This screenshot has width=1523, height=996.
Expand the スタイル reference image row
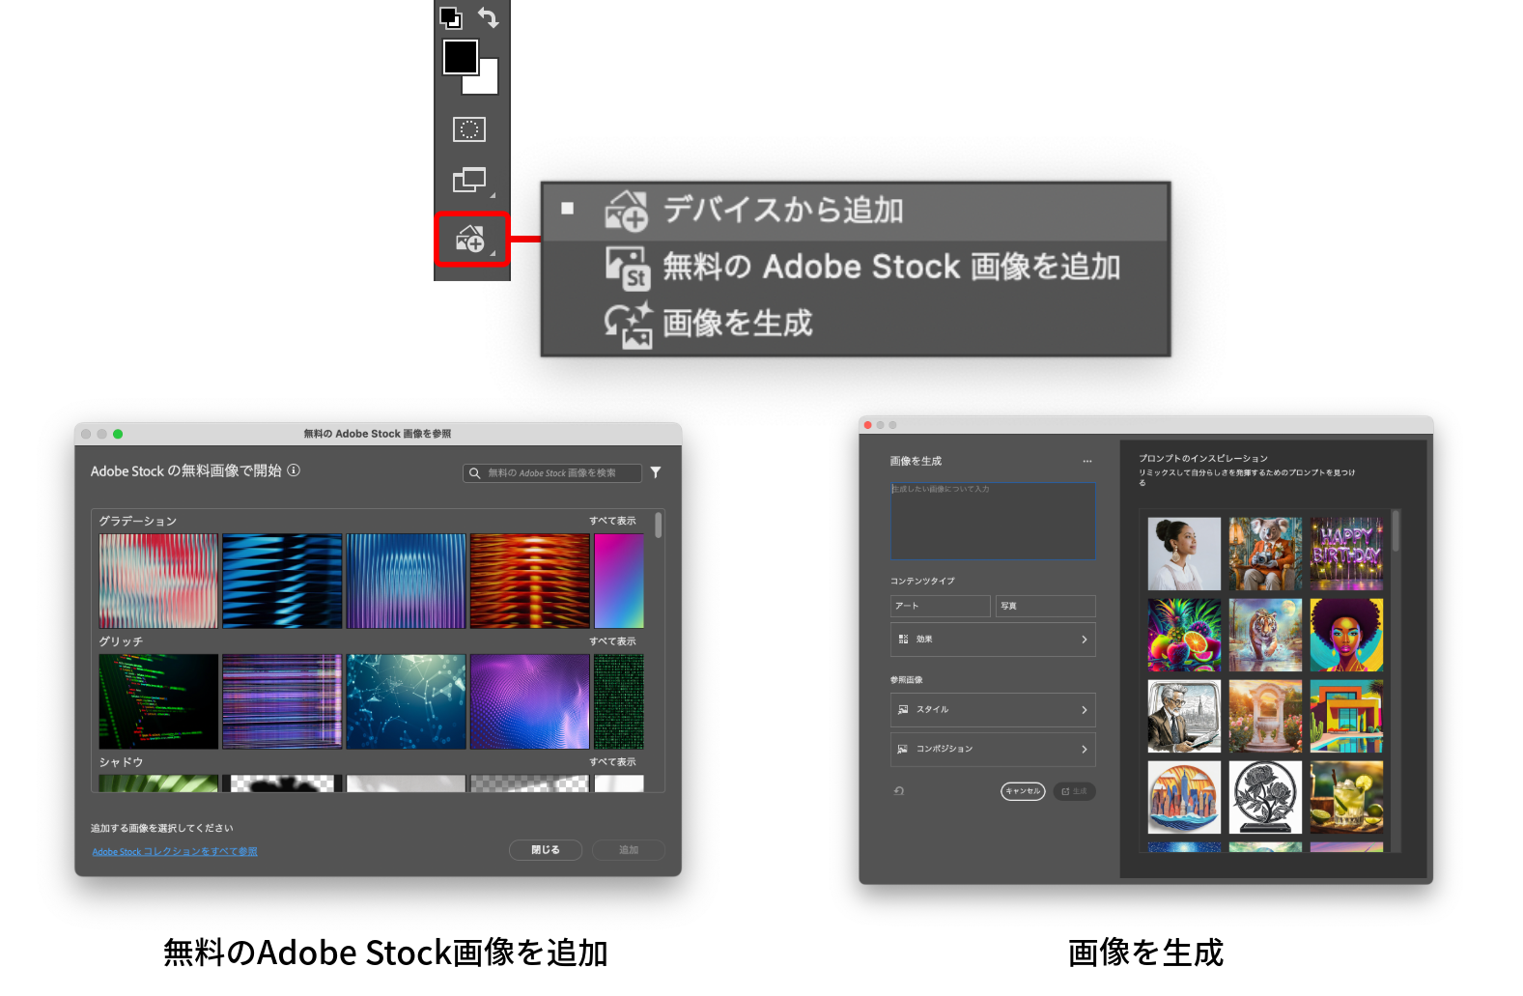coord(992,710)
